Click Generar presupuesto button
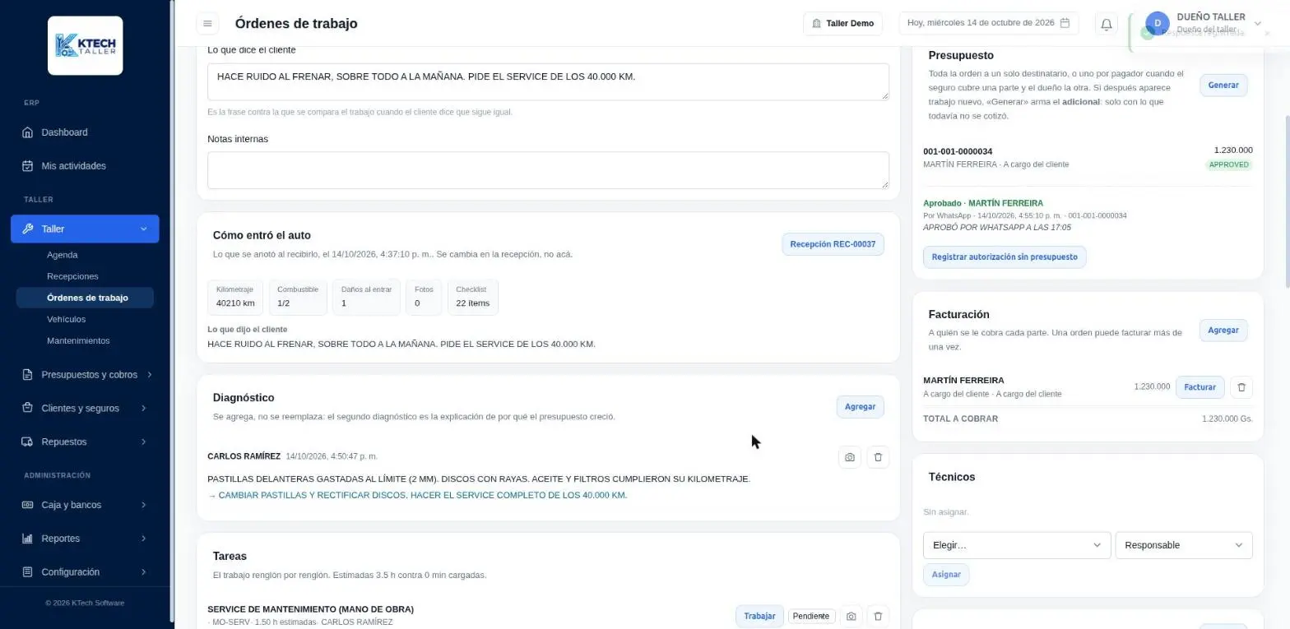This screenshot has width=1290, height=629. click(x=1223, y=86)
